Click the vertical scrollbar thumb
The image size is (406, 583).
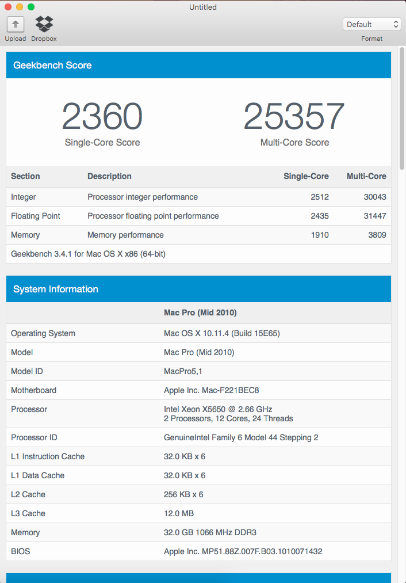pyautogui.click(x=401, y=108)
